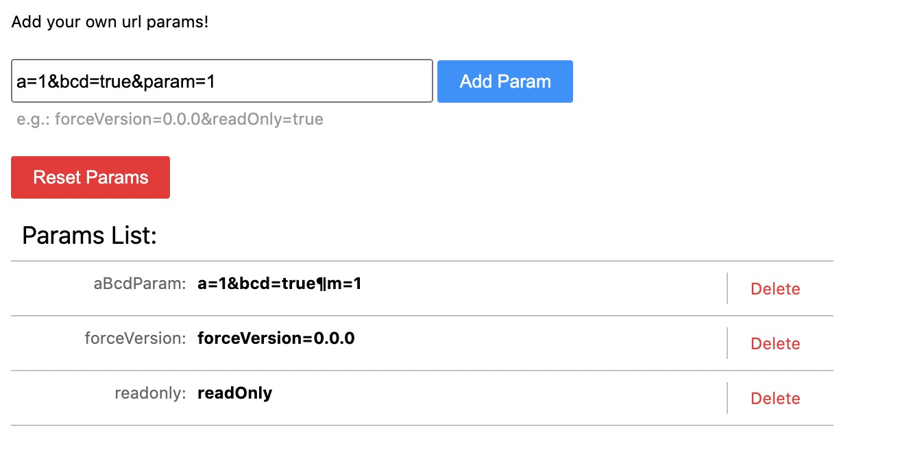Click the bold readOnly value text
Screen dimensions: 898x463
click(234, 393)
